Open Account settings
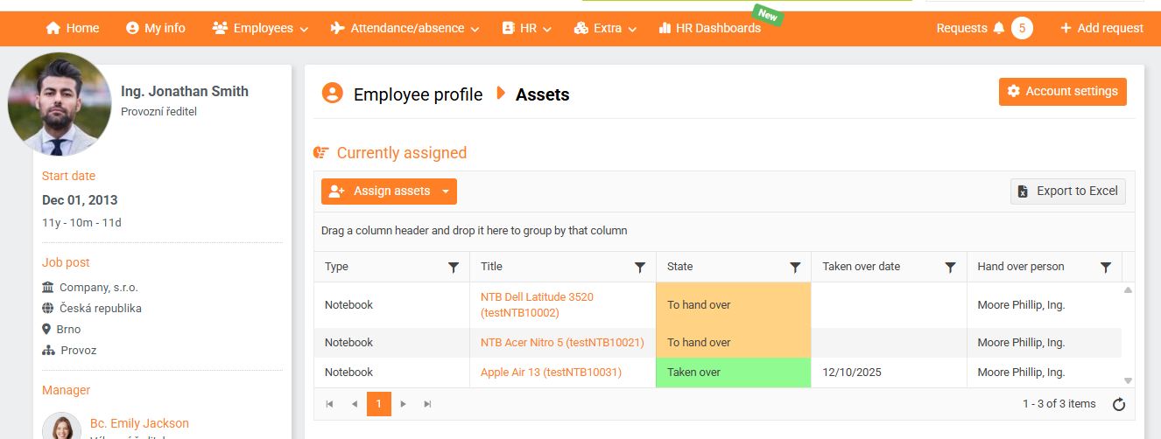Image resolution: width=1161 pixels, height=439 pixels. point(1062,92)
